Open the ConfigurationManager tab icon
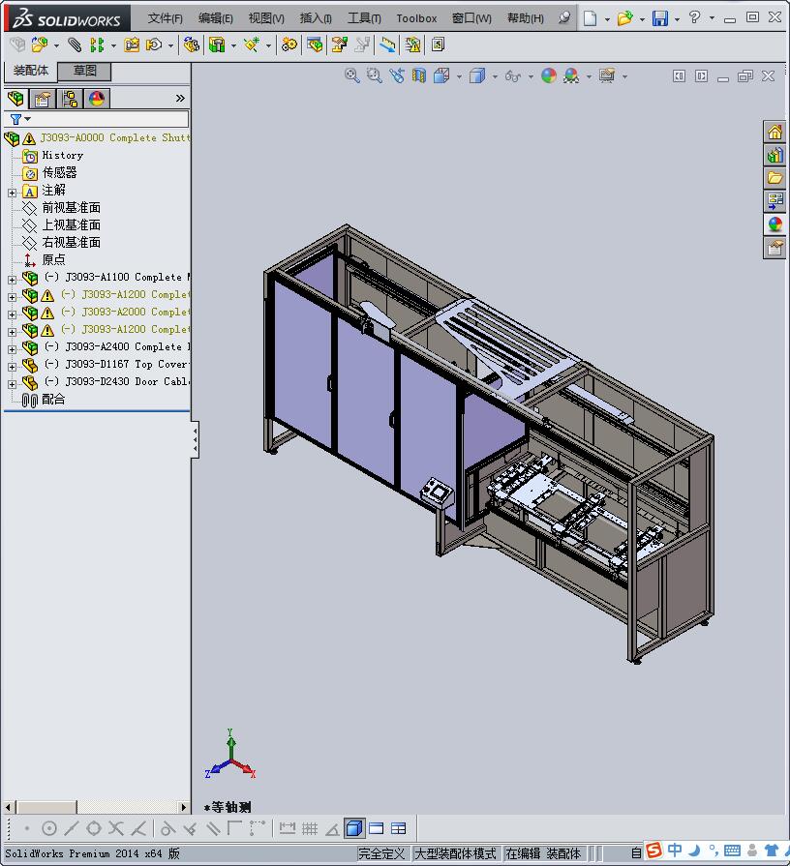790x866 pixels. [70, 99]
